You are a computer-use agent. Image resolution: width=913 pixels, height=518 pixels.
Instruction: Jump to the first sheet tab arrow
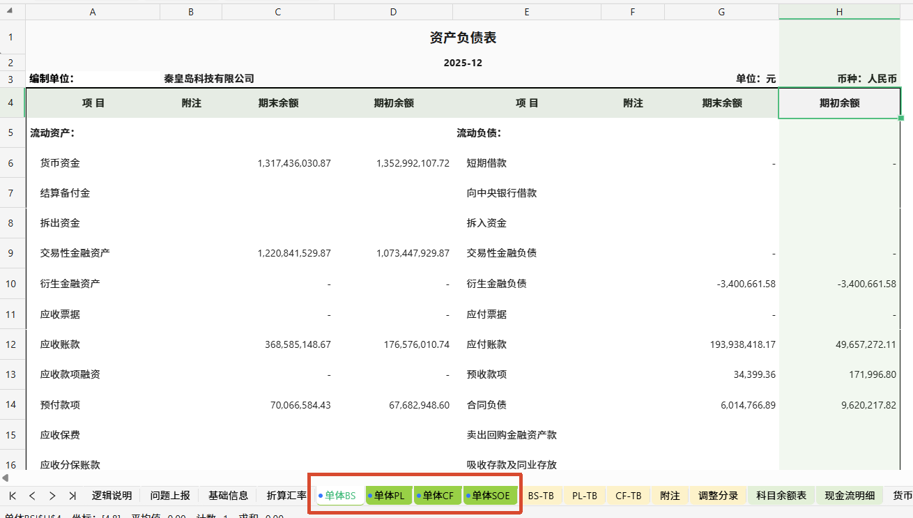click(x=13, y=496)
